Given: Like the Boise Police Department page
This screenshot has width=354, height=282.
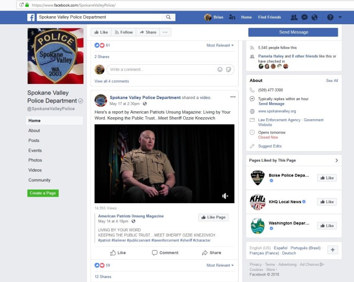Looking at the screenshot, I should click(327, 178).
